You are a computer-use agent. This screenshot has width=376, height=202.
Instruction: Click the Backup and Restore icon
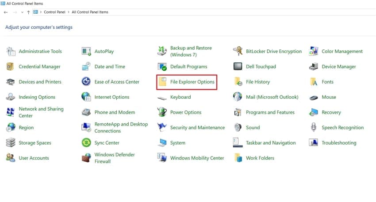[x=162, y=51]
